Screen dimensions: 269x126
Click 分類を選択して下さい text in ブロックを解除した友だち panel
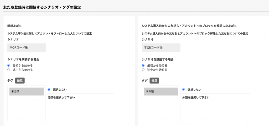click(x=196, y=98)
